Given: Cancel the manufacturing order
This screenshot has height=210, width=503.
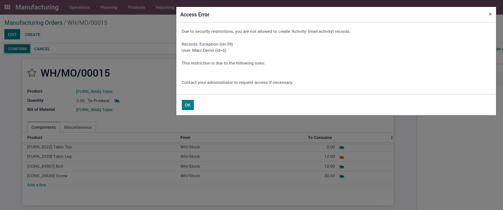Looking at the screenshot, I should 42,49.
